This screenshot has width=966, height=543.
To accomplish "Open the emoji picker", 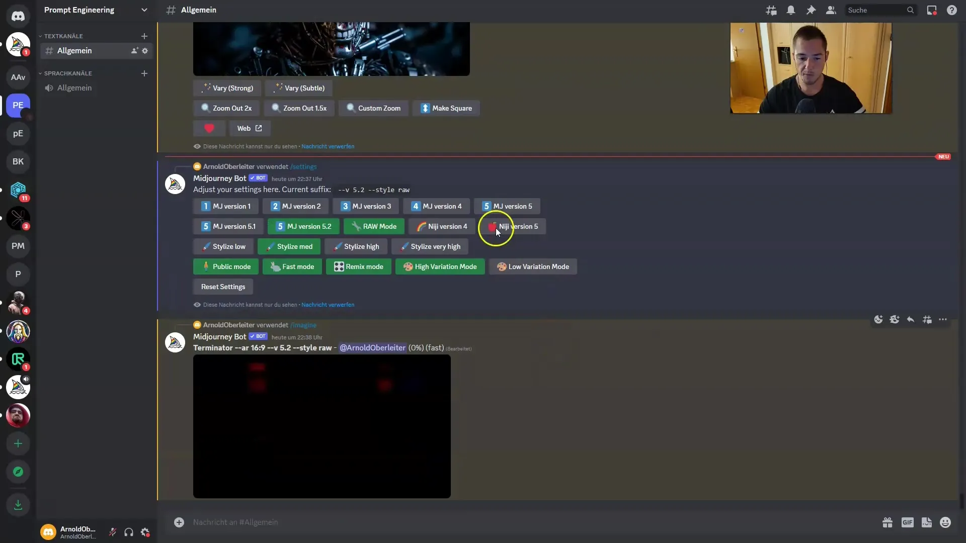I will click(945, 522).
